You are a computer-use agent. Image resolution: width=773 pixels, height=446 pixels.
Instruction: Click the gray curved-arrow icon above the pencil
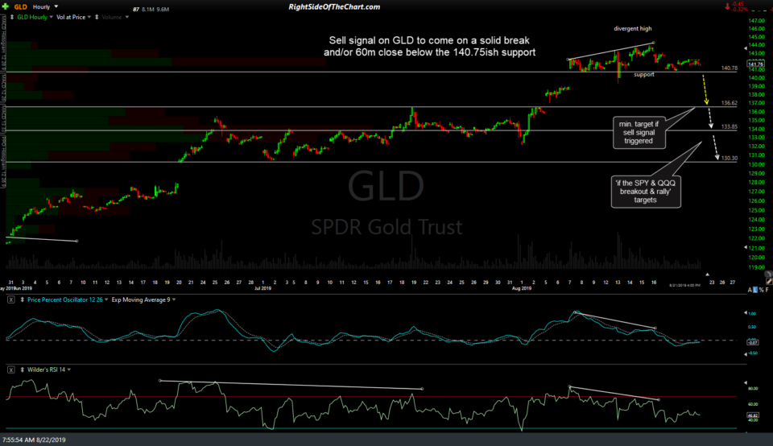pyautogui.click(x=768, y=274)
